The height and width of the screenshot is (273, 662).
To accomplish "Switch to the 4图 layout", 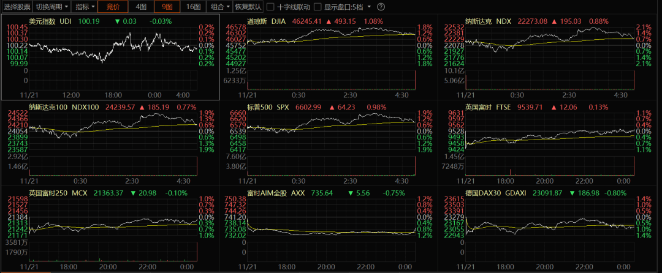I will click(x=141, y=7).
